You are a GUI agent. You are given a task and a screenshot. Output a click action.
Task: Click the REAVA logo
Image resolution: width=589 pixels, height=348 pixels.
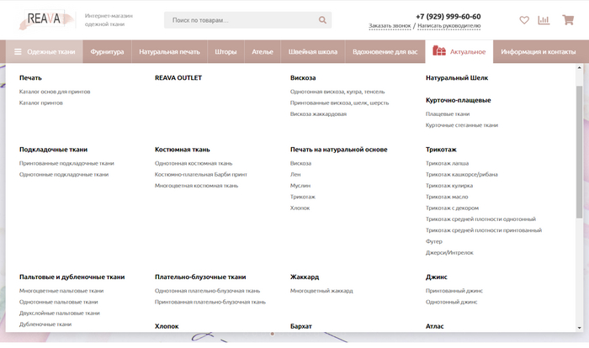(42, 18)
